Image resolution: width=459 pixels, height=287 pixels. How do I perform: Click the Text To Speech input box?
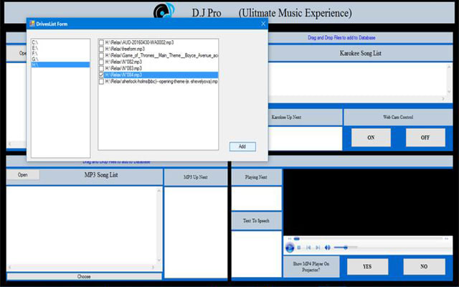(257, 253)
